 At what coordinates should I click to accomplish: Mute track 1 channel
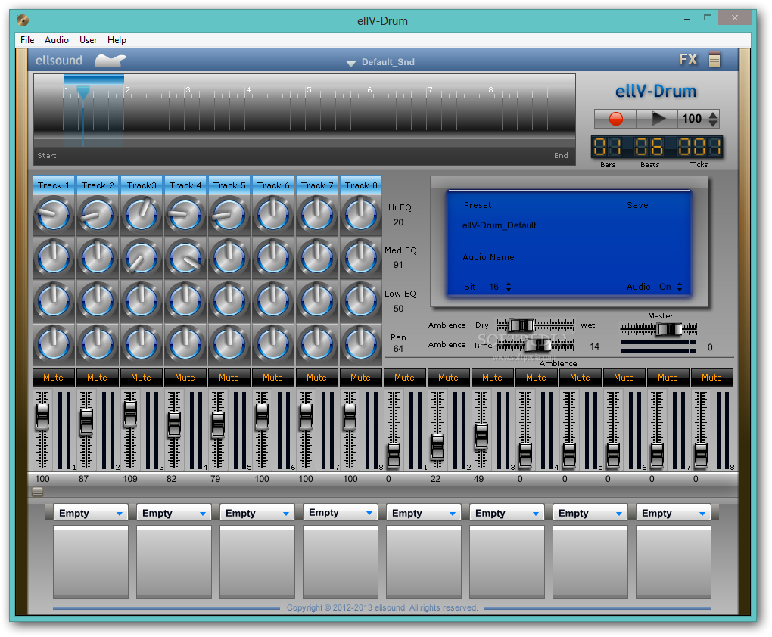(54, 378)
